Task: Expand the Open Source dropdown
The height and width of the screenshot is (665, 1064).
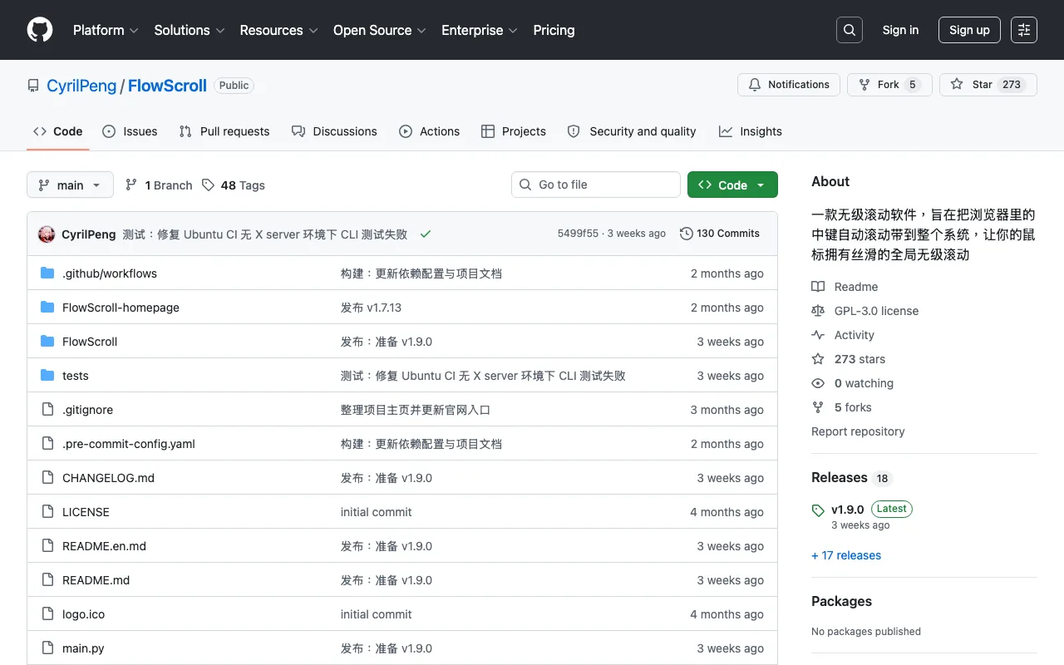Action: point(379,30)
